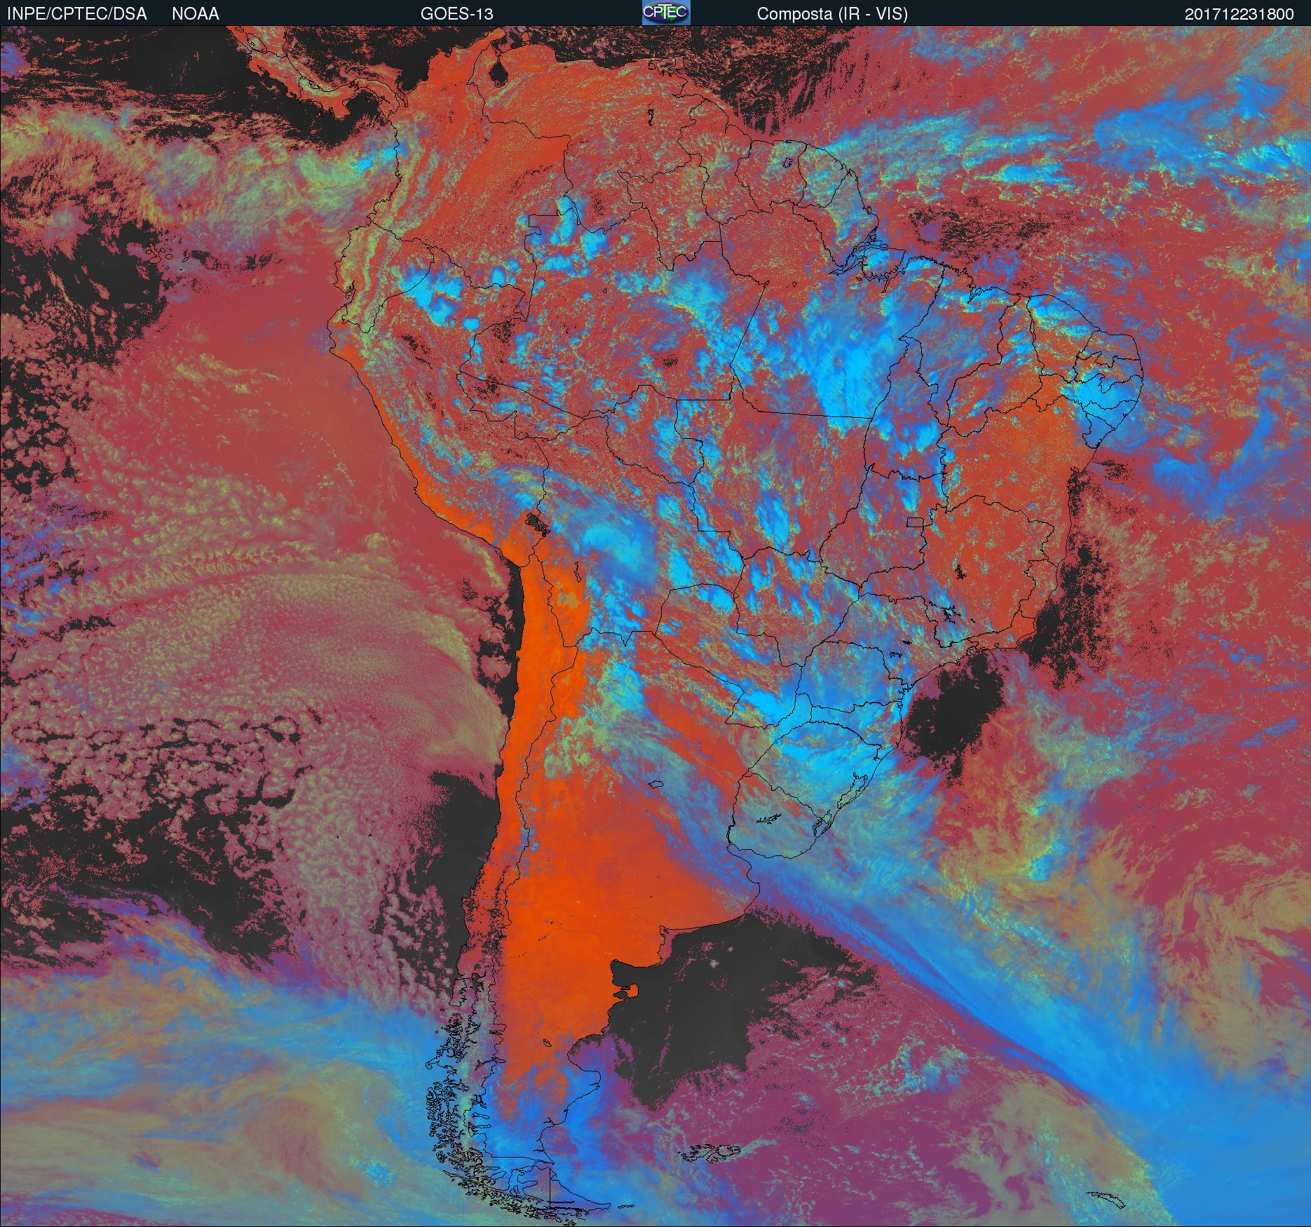Select the INPE/CPTEC/DSA header text
Screen dimensions: 1311x1227
point(77,14)
